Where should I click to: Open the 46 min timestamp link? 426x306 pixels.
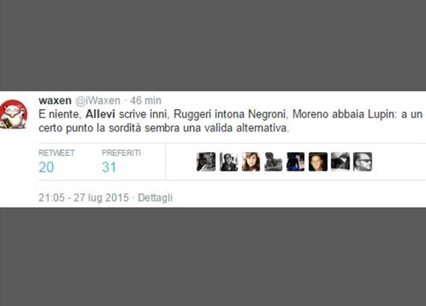[145, 100]
